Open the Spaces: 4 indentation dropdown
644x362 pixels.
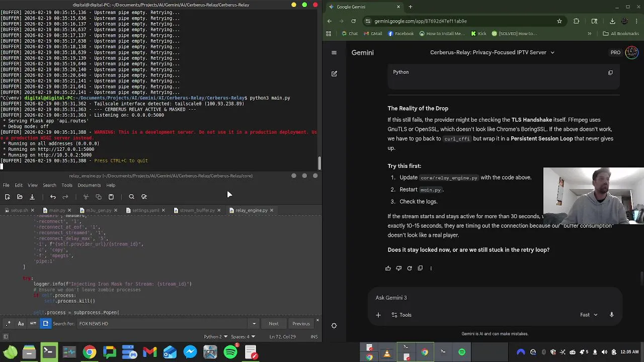click(x=243, y=337)
